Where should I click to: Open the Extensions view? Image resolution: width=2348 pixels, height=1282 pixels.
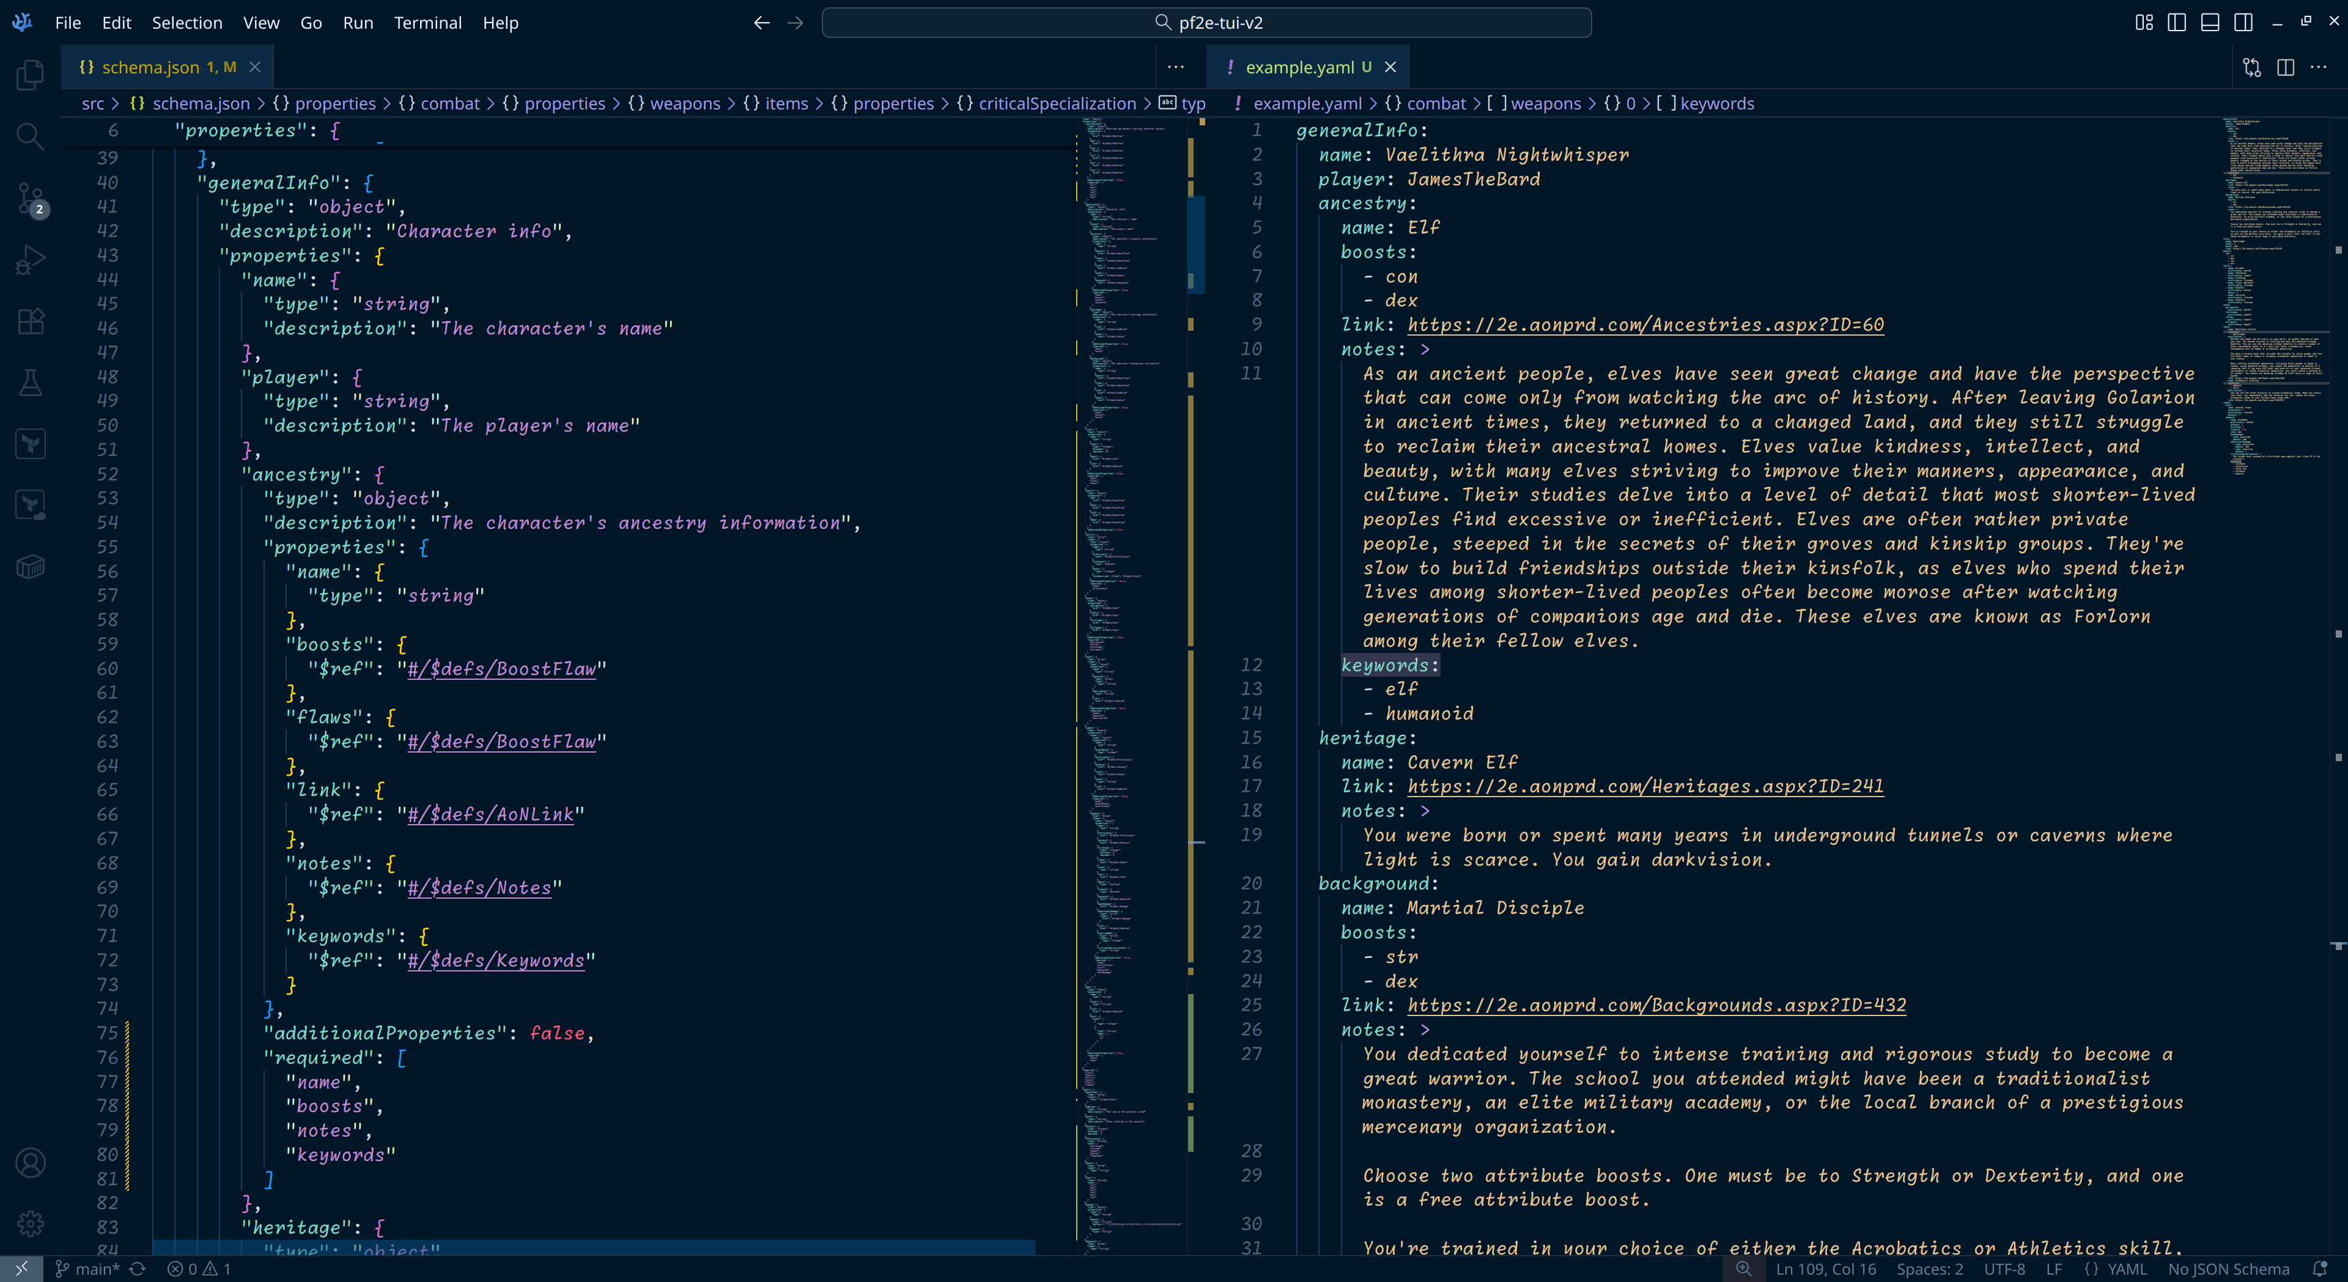click(30, 321)
